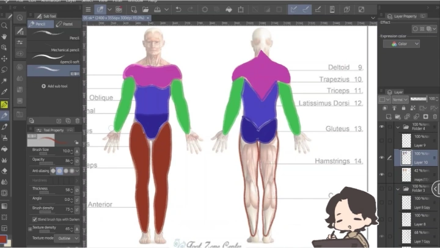Toggle visibility of Layer 9
The height and width of the screenshot is (248, 440).
381,140
